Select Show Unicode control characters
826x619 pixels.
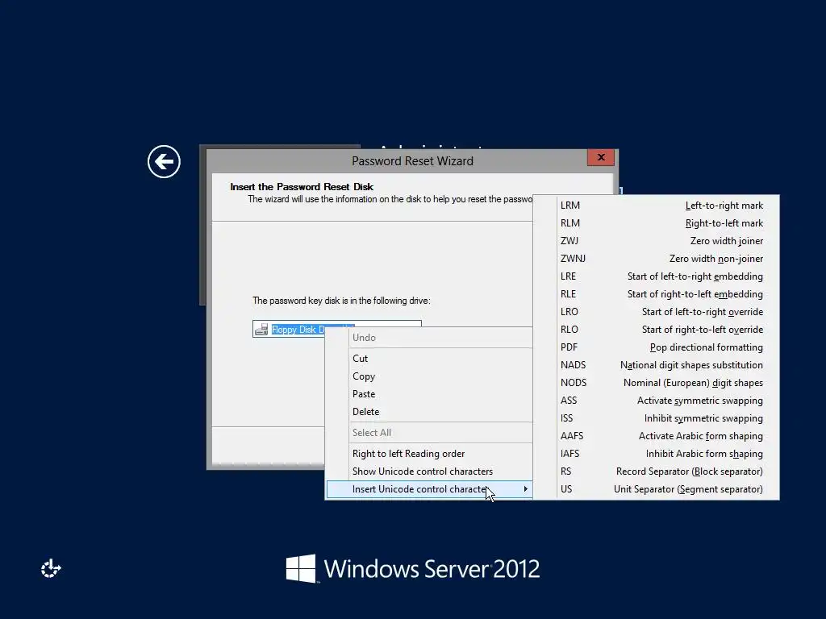pyautogui.click(x=429, y=472)
